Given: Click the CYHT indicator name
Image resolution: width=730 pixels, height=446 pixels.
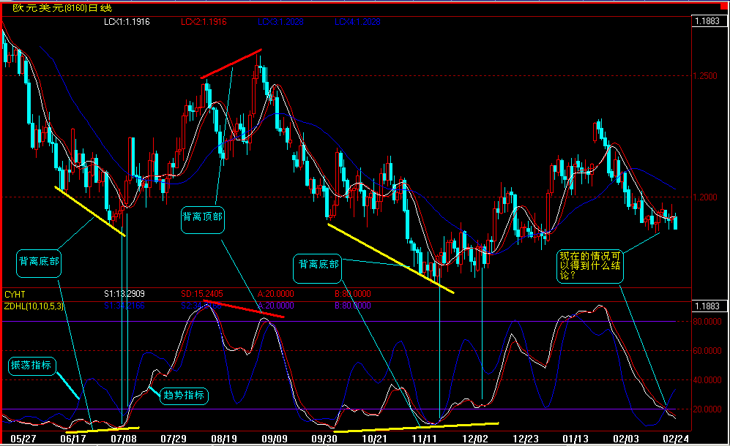Looking at the screenshot, I should [x=15, y=295].
